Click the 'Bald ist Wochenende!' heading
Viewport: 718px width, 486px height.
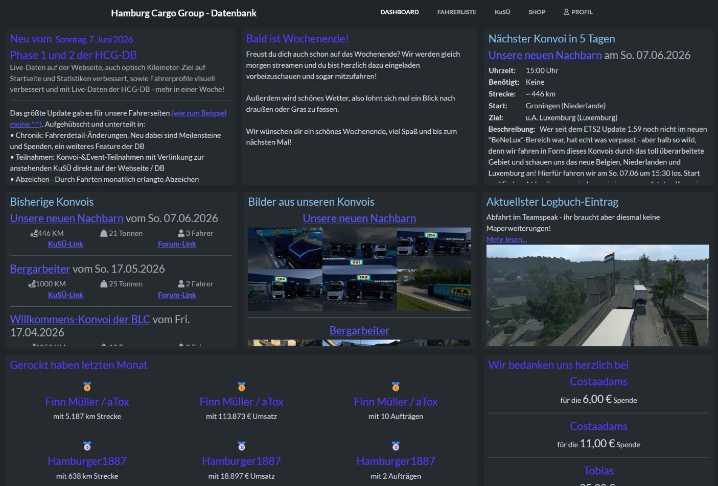tap(297, 39)
